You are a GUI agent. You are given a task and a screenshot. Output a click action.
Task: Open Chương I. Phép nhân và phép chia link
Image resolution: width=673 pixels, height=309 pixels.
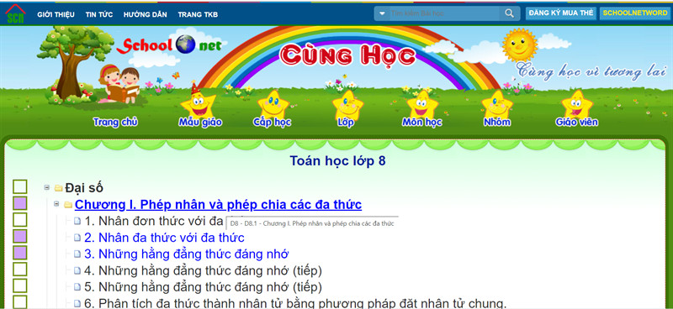[x=218, y=205]
